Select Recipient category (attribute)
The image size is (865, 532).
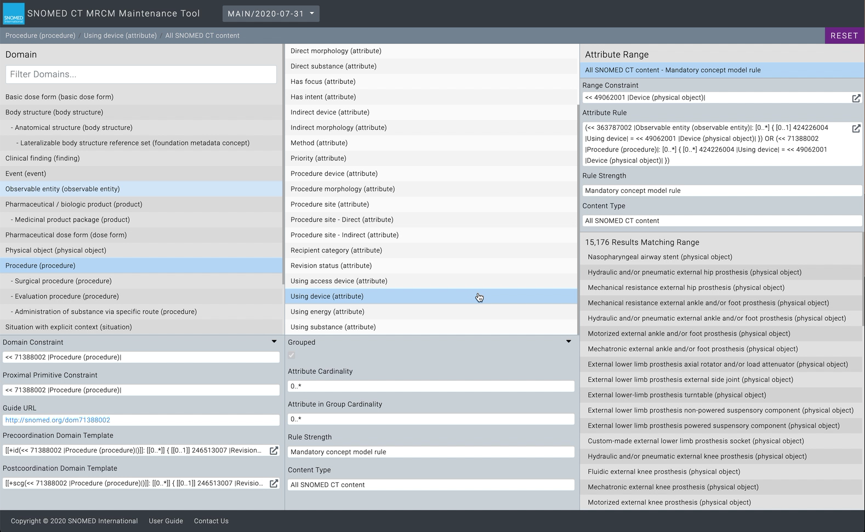(x=431, y=250)
